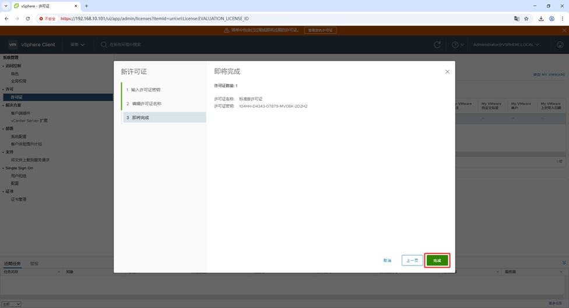This screenshot has width=569, height=308.
Task: Click the smiley feedback icon
Action: coord(560,45)
